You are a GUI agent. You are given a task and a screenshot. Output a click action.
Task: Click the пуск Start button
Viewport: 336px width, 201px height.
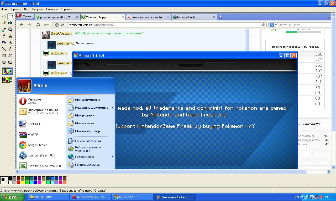click(13, 197)
